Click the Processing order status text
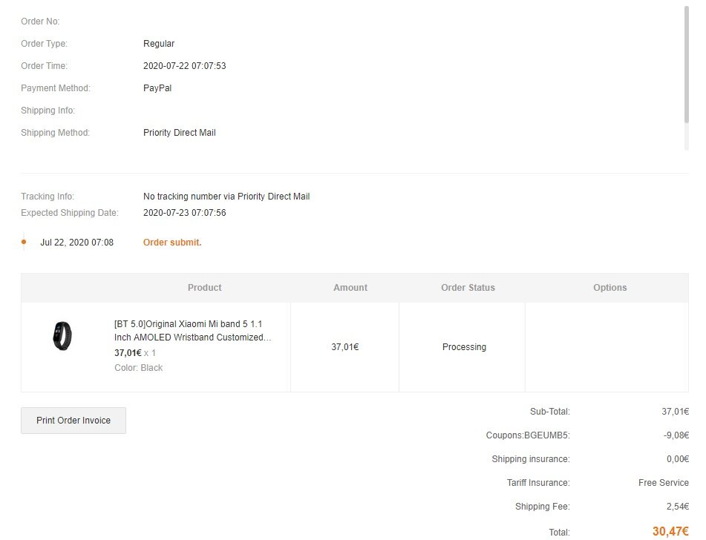Image resolution: width=706 pixels, height=540 pixels. point(464,347)
